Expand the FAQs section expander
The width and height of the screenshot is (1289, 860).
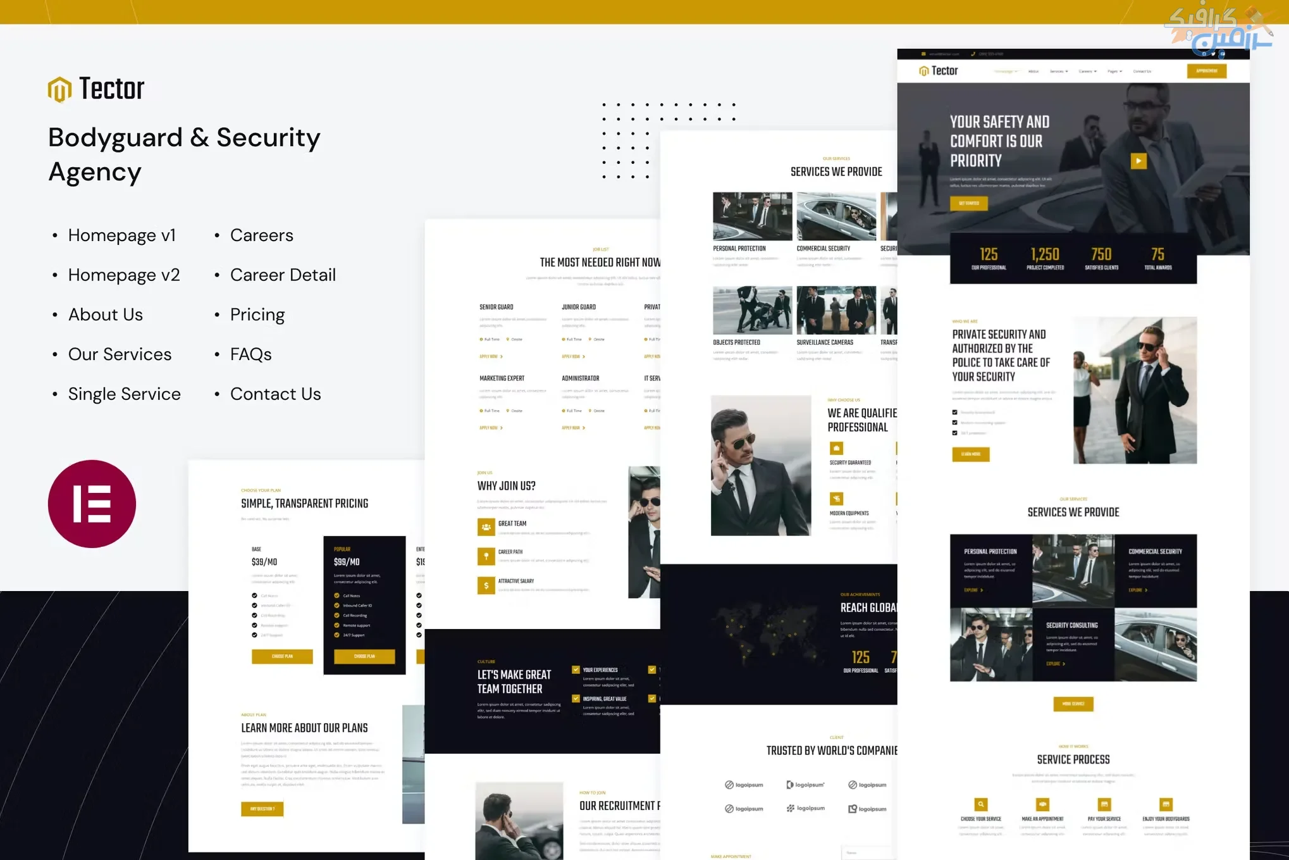[x=250, y=353]
